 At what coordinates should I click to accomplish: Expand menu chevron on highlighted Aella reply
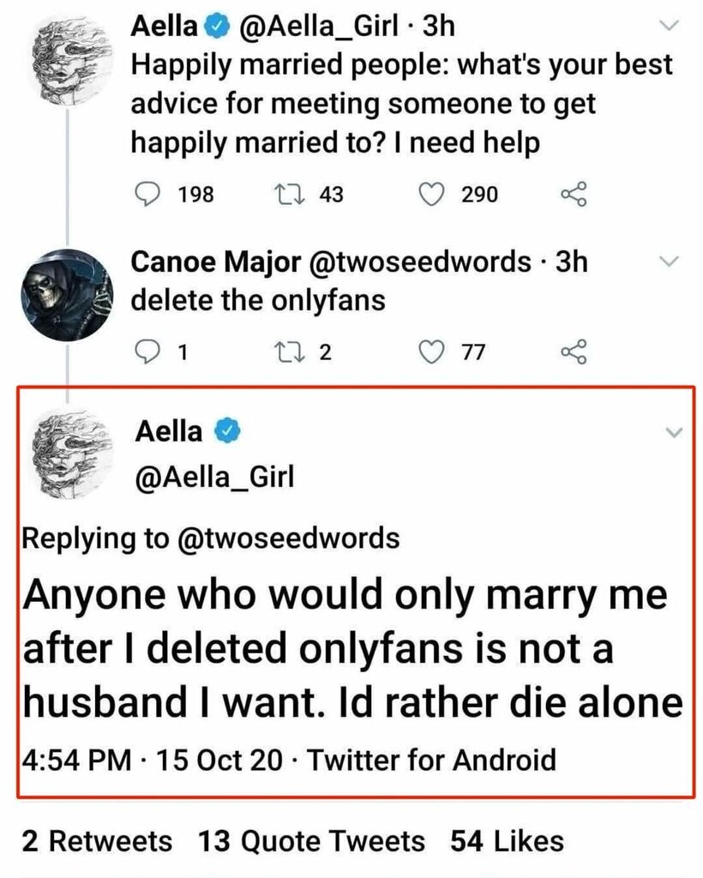point(675,432)
